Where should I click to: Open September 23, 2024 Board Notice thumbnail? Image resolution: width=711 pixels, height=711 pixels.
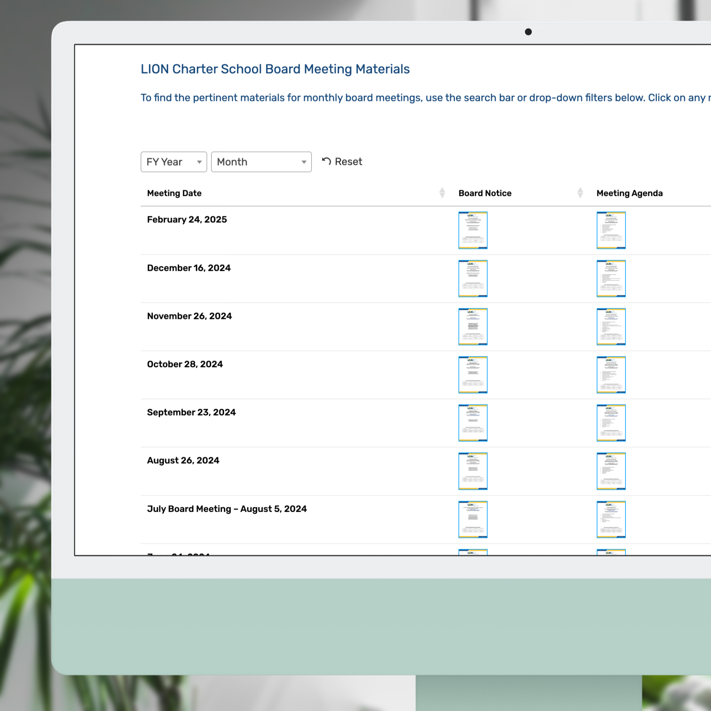472,423
